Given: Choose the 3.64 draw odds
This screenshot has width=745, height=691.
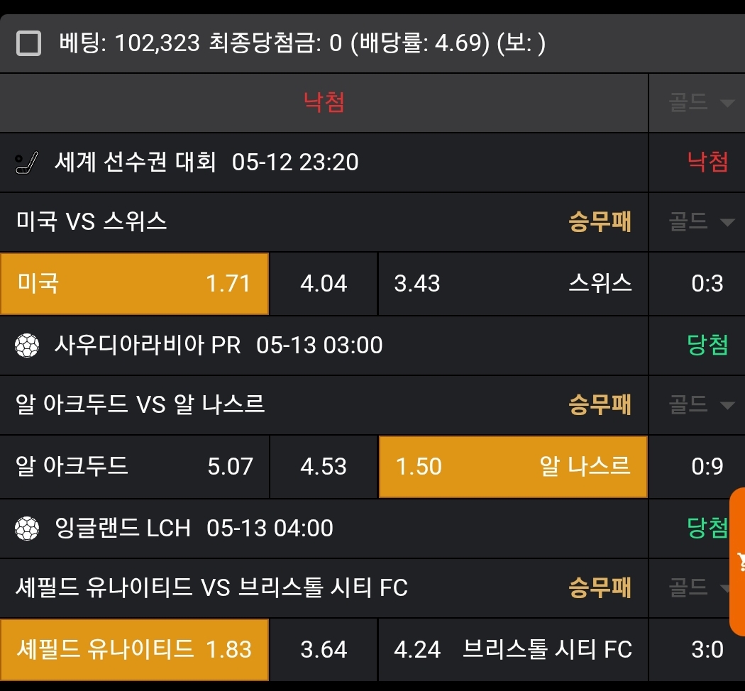Looking at the screenshot, I should 324,650.
